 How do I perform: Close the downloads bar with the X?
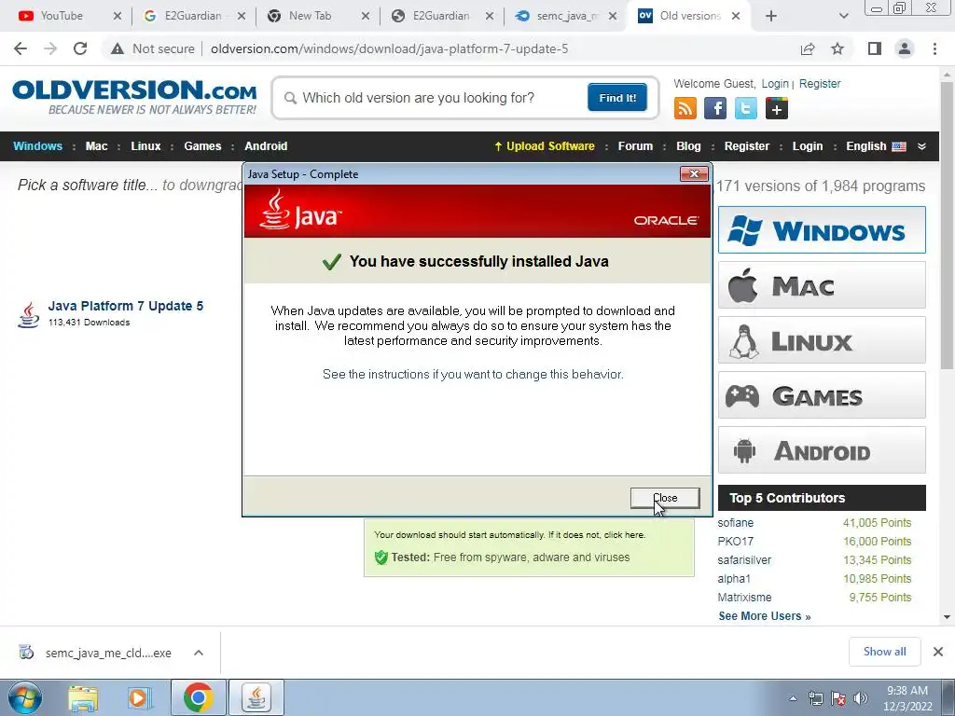tap(938, 652)
